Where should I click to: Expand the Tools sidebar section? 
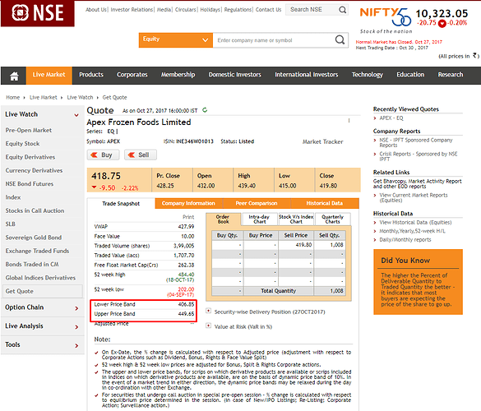pos(76,346)
